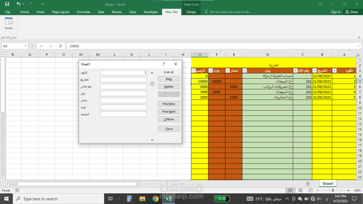Click the Close button in the form dialog

point(169,129)
